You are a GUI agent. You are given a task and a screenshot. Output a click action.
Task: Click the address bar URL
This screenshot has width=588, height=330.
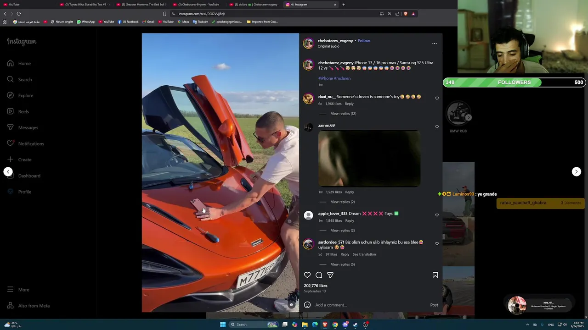(202, 14)
